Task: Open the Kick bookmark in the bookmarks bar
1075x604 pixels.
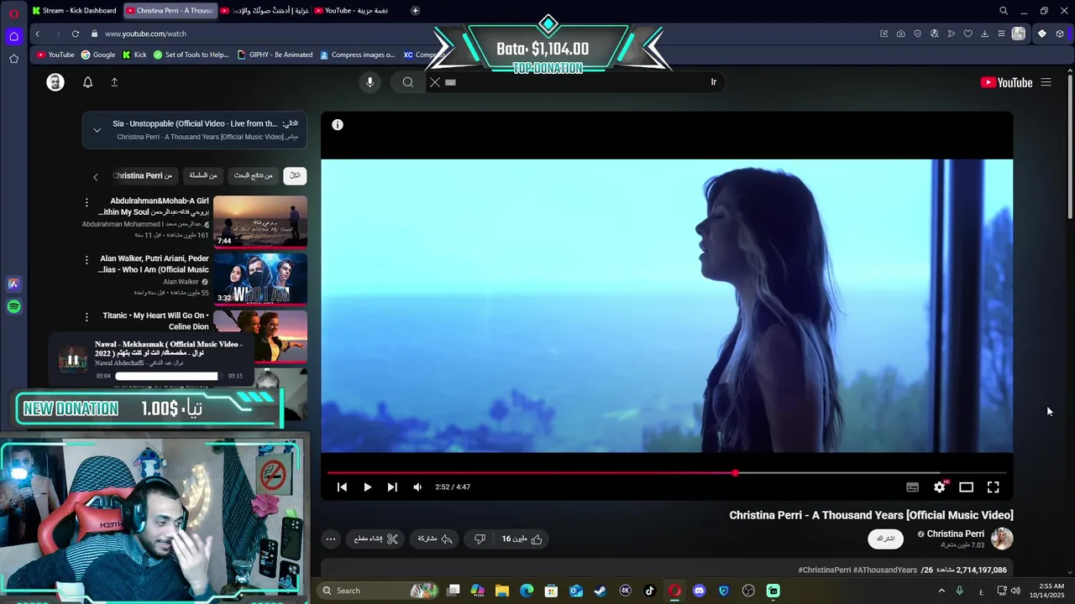Action: (x=134, y=55)
